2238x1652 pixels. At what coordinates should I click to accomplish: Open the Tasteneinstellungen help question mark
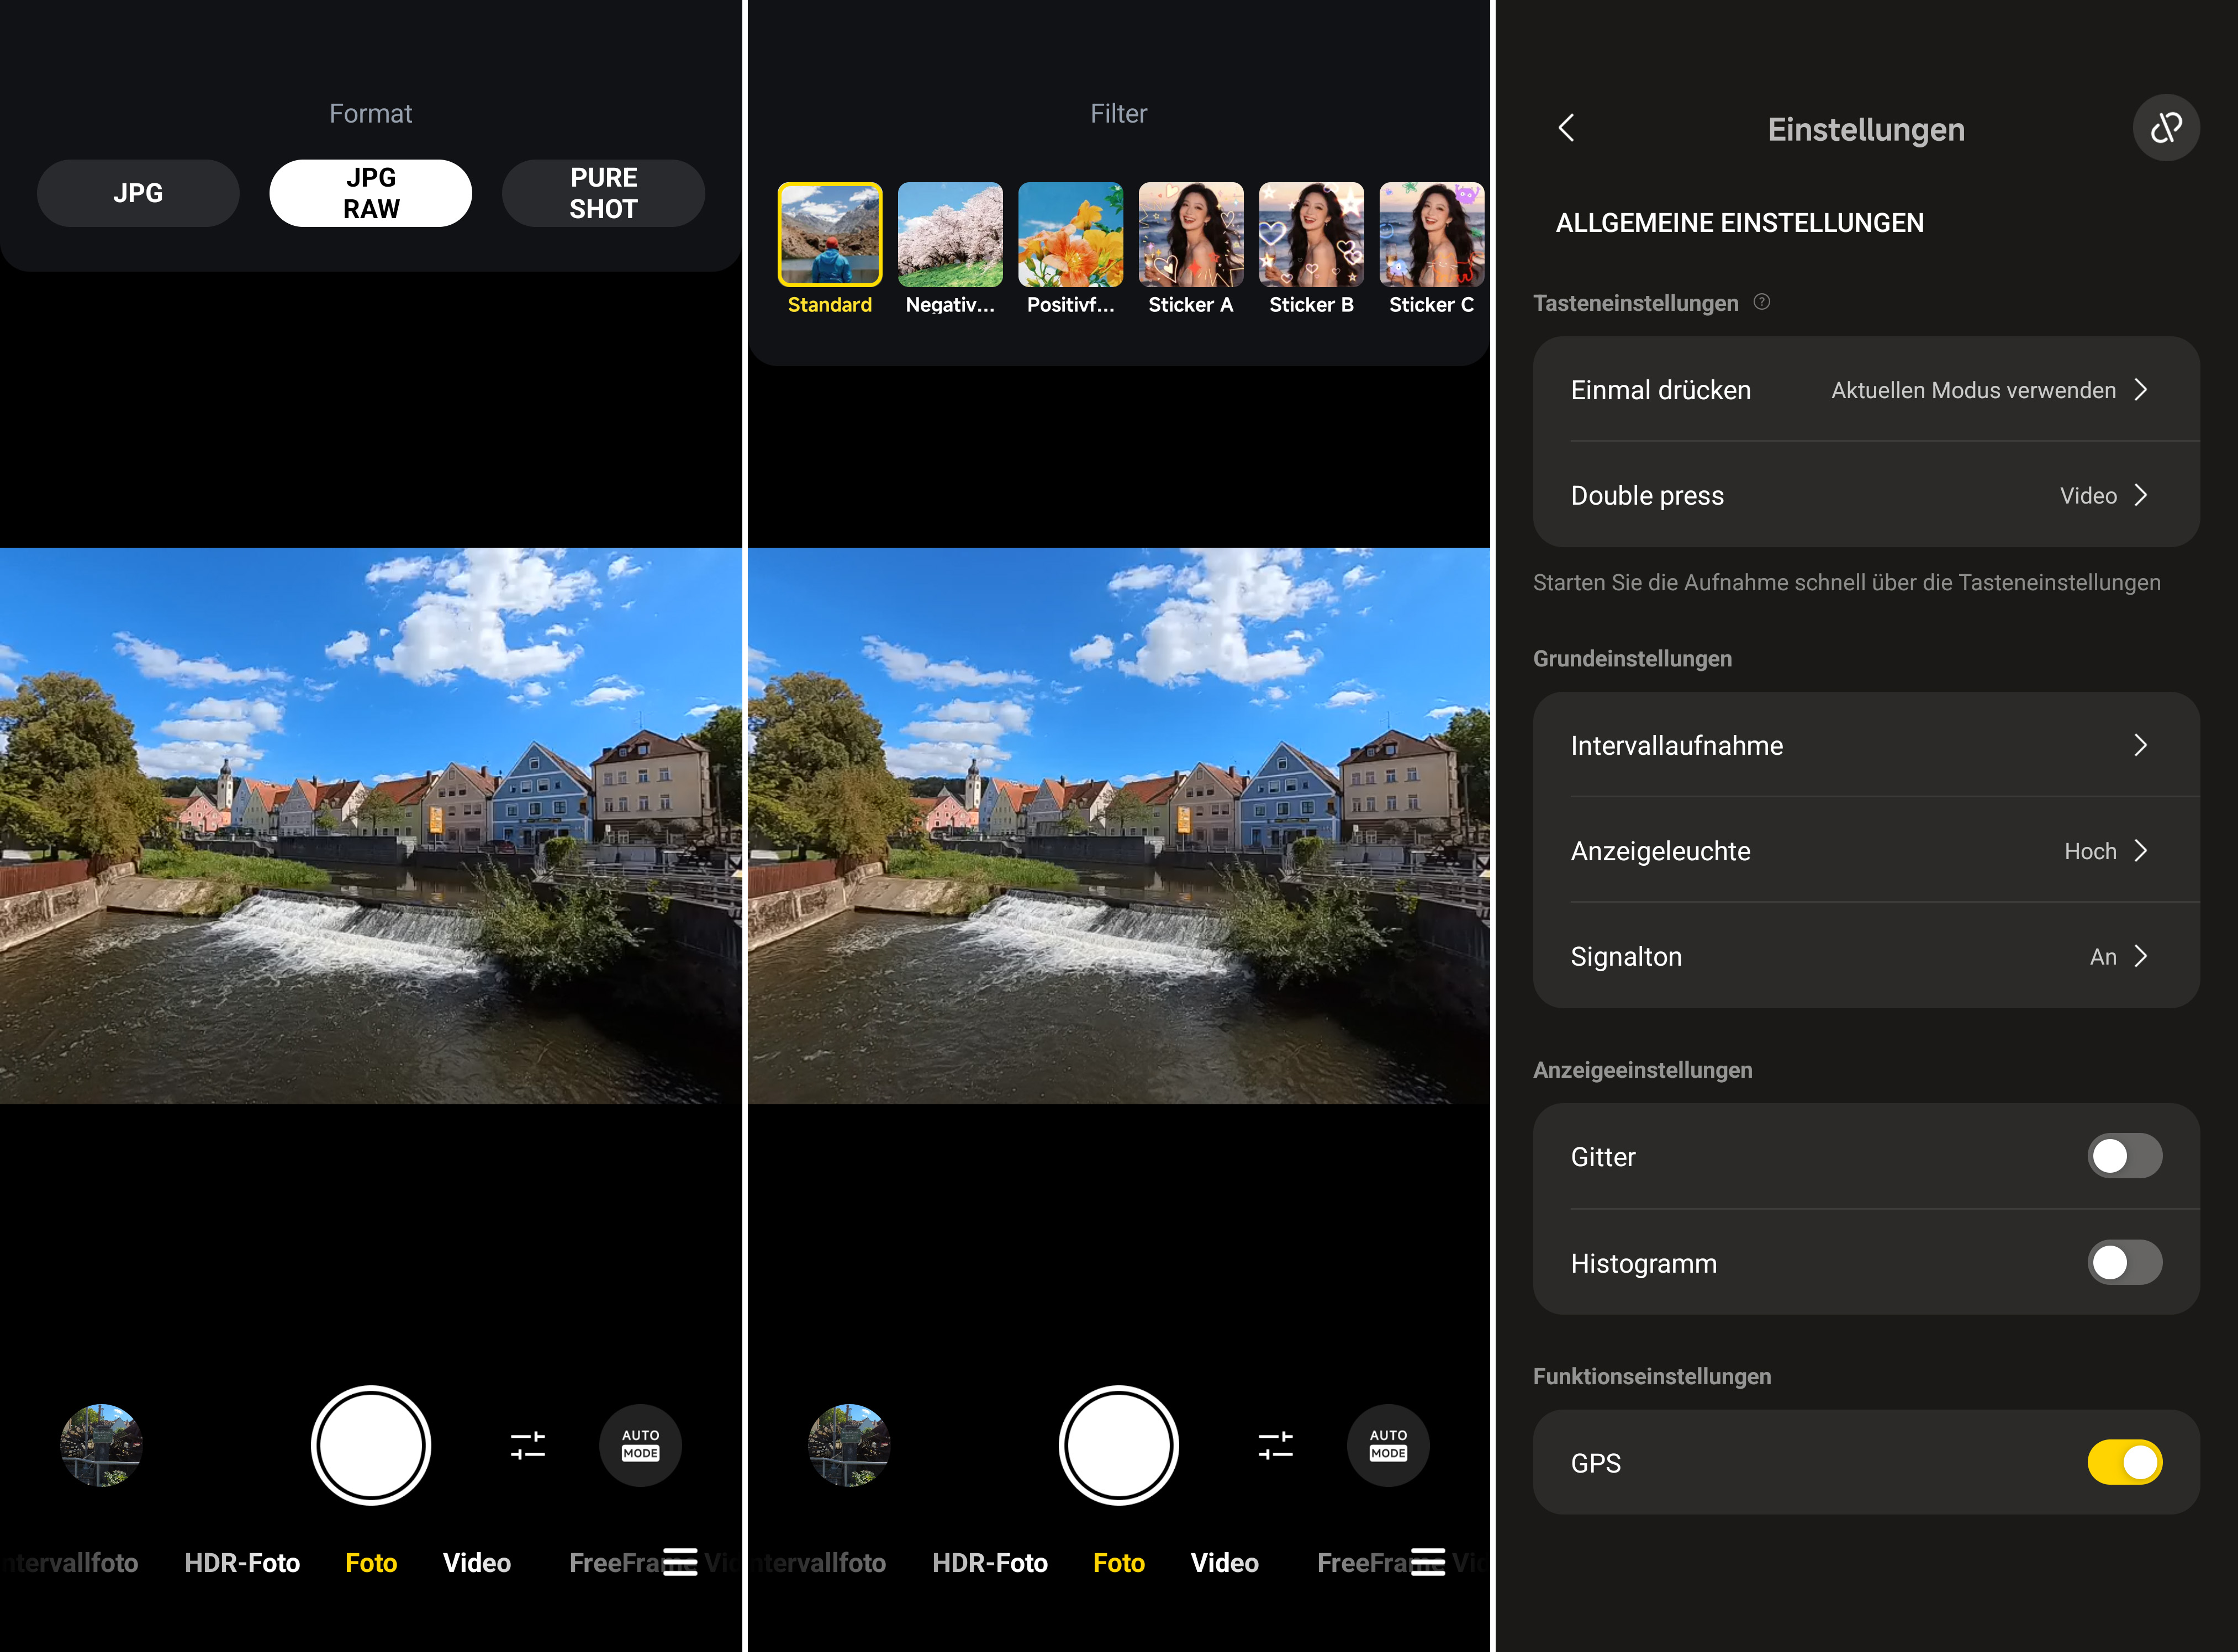[x=1762, y=302]
